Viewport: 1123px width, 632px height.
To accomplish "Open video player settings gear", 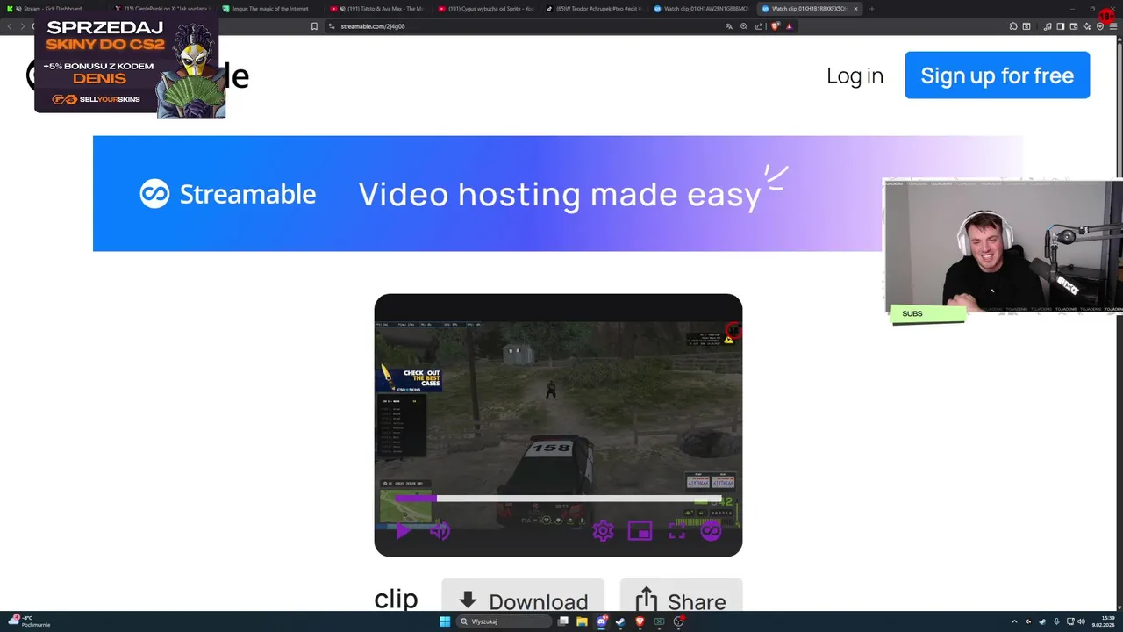I will (603, 530).
